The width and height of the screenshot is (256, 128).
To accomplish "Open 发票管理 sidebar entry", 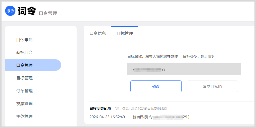I will coord(24,103).
